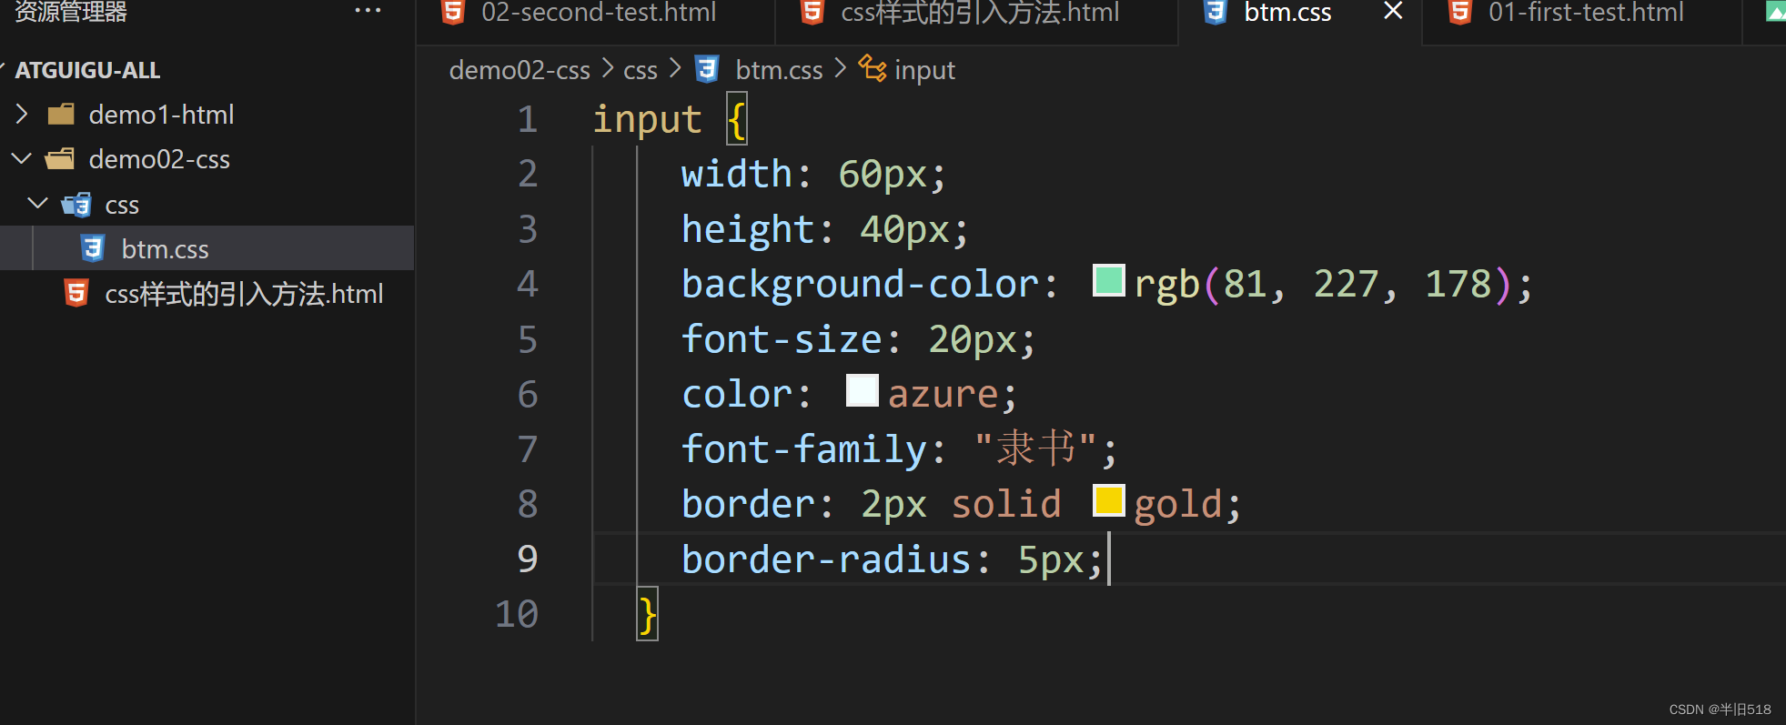1786x725 pixels.
Task: Click the width property text
Action: click(x=737, y=174)
